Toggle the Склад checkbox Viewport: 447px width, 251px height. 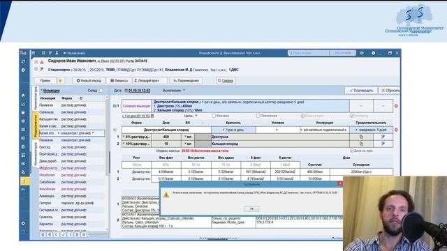101,91
